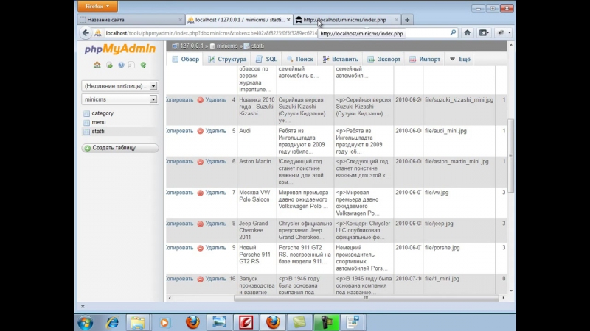Open the Firefox menu button

[x=97, y=7]
